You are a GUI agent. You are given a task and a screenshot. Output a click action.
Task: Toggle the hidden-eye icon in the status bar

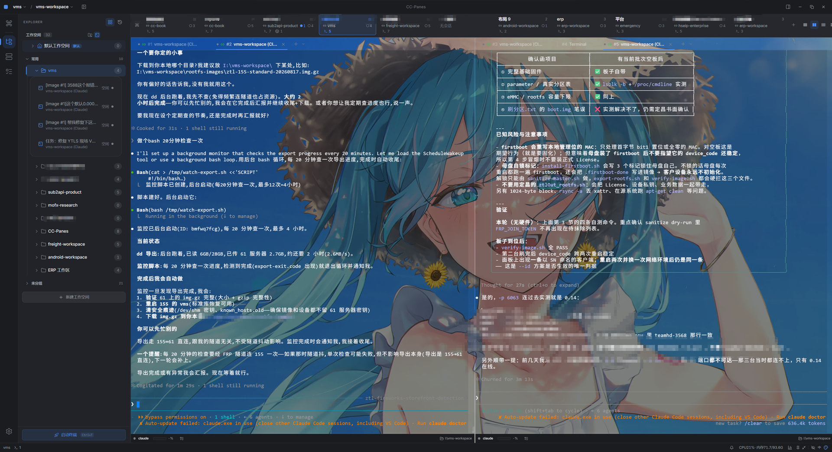[813, 448]
